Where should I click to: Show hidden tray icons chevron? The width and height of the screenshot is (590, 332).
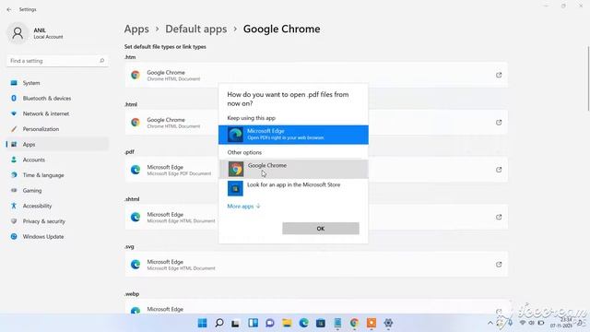coord(490,323)
